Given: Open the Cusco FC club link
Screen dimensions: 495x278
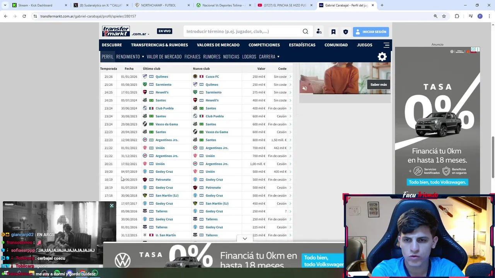Looking at the screenshot, I should coord(212,76).
